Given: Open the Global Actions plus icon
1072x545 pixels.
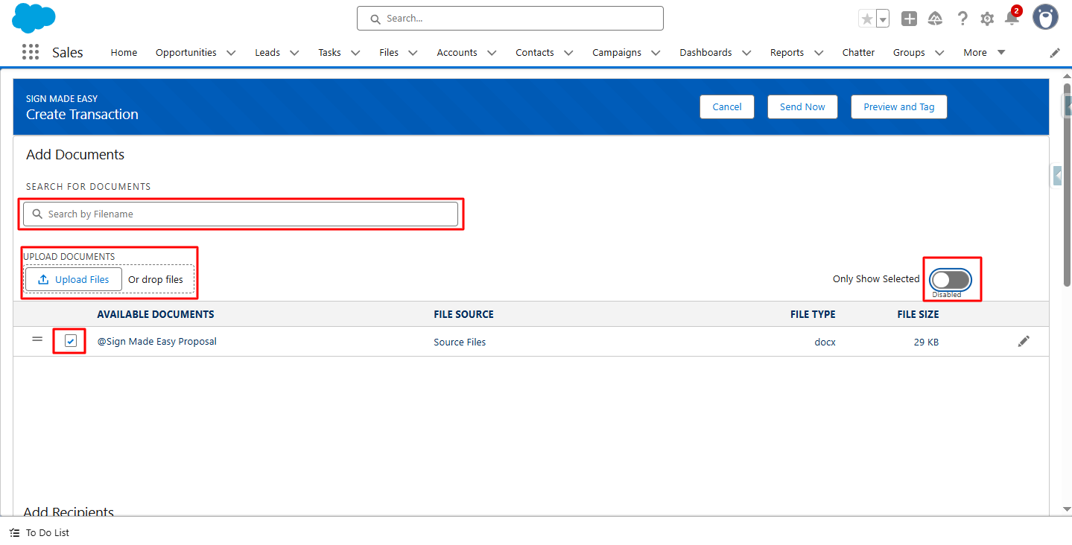Looking at the screenshot, I should [909, 19].
